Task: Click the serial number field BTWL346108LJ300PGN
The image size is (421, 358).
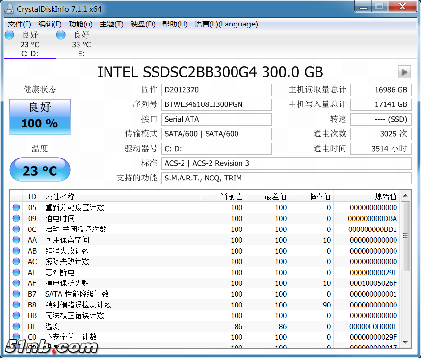Action: (x=216, y=104)
